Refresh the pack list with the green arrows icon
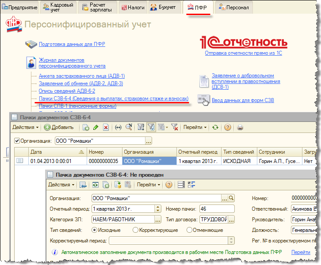321x265 pixels. point(215,128)
